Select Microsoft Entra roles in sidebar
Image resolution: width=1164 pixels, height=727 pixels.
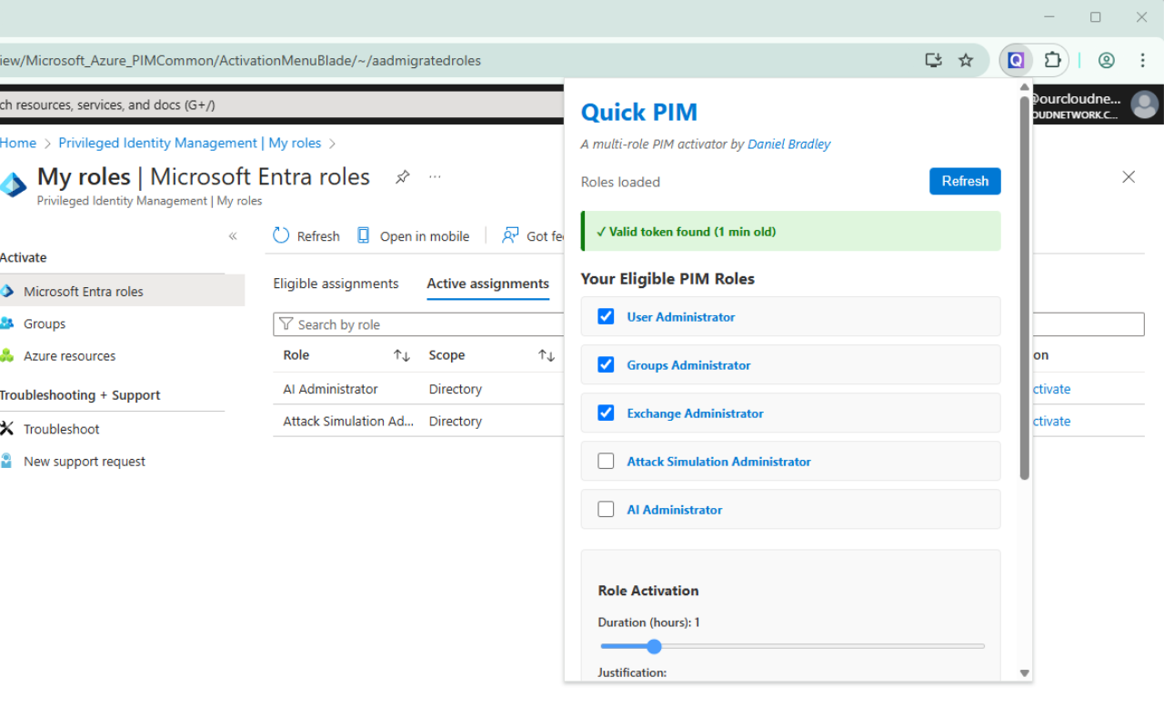coord(122,292)
